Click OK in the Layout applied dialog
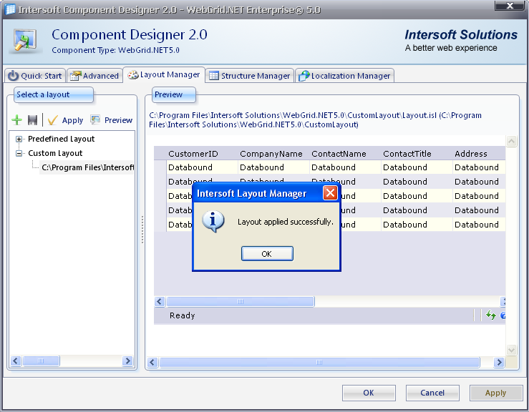Image resolution: width=529 pixels, height=412 pixels. click(x=267, y=253)
